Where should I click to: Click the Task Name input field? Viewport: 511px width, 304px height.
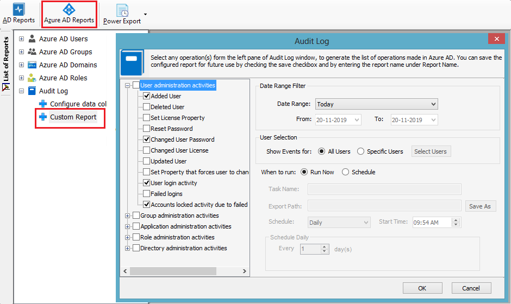point(384,189)
